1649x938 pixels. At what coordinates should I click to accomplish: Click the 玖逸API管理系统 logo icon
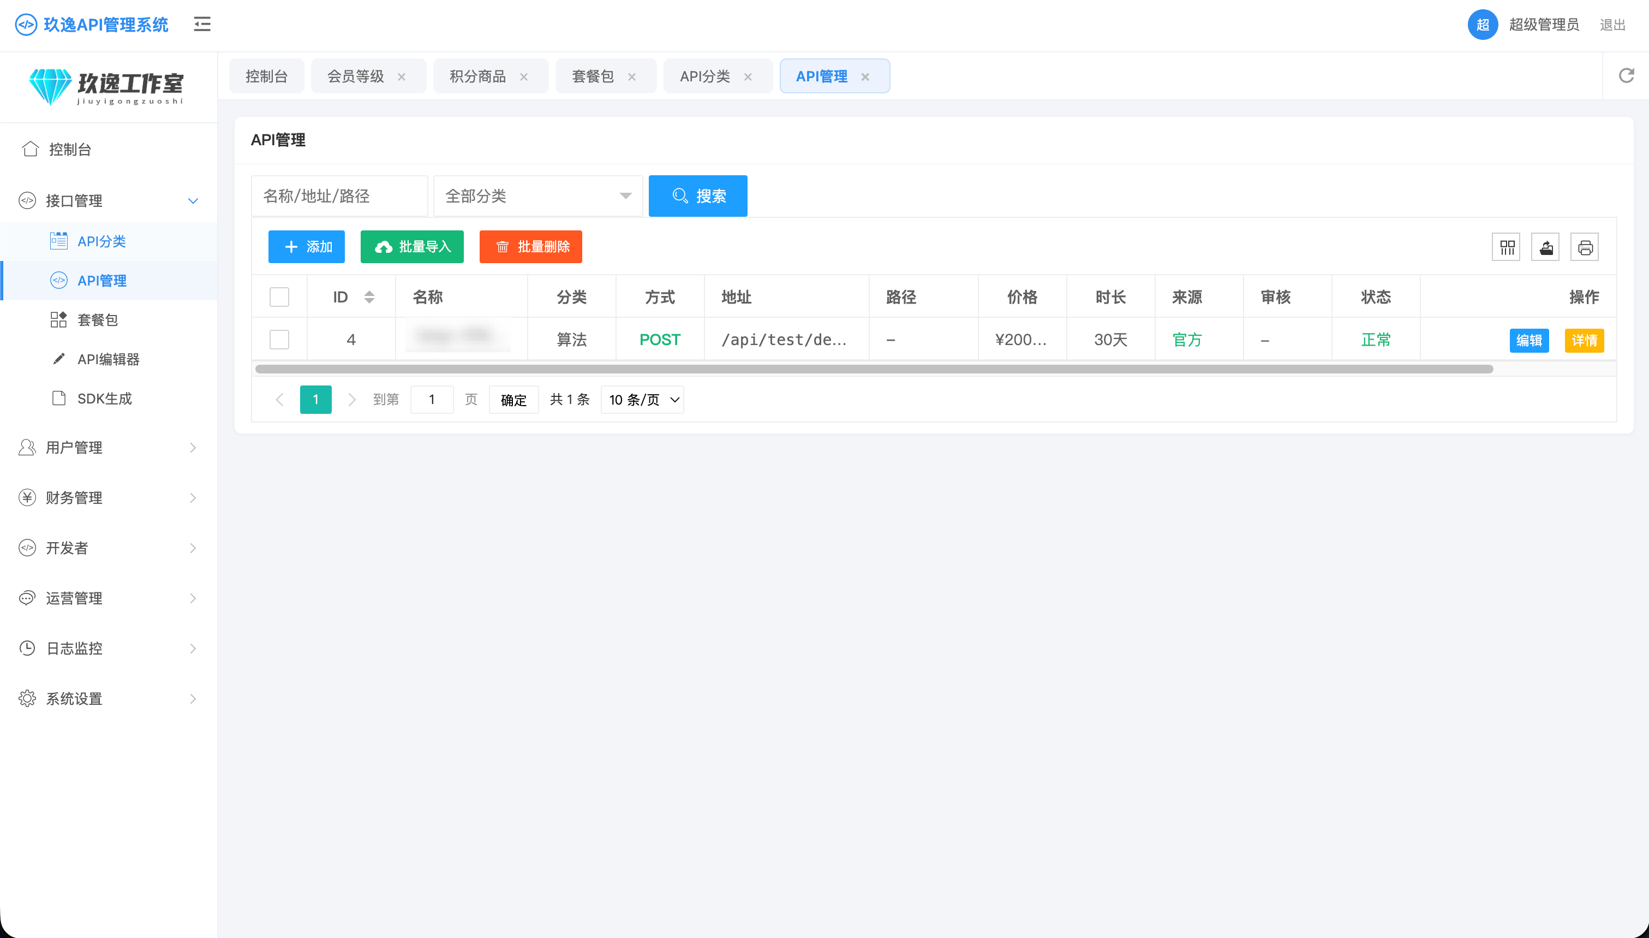[x=26, y=25]
